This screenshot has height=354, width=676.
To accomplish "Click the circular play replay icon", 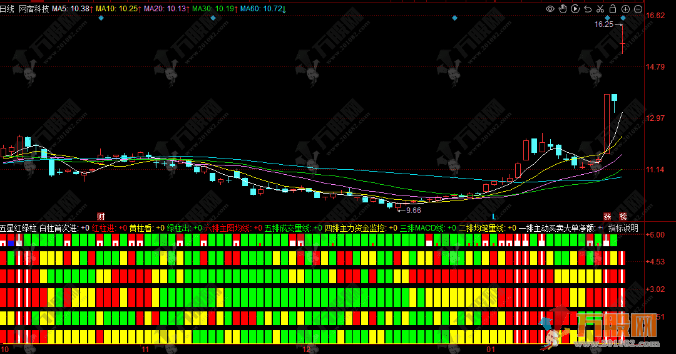I will coord(575,9).
